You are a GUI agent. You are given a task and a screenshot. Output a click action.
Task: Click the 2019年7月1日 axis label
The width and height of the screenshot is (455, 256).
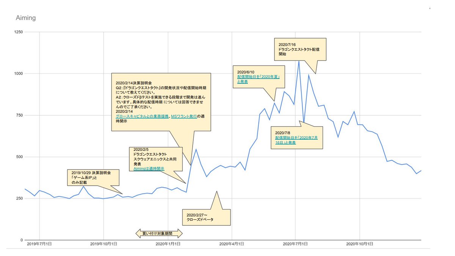click(x=39, y=244)
